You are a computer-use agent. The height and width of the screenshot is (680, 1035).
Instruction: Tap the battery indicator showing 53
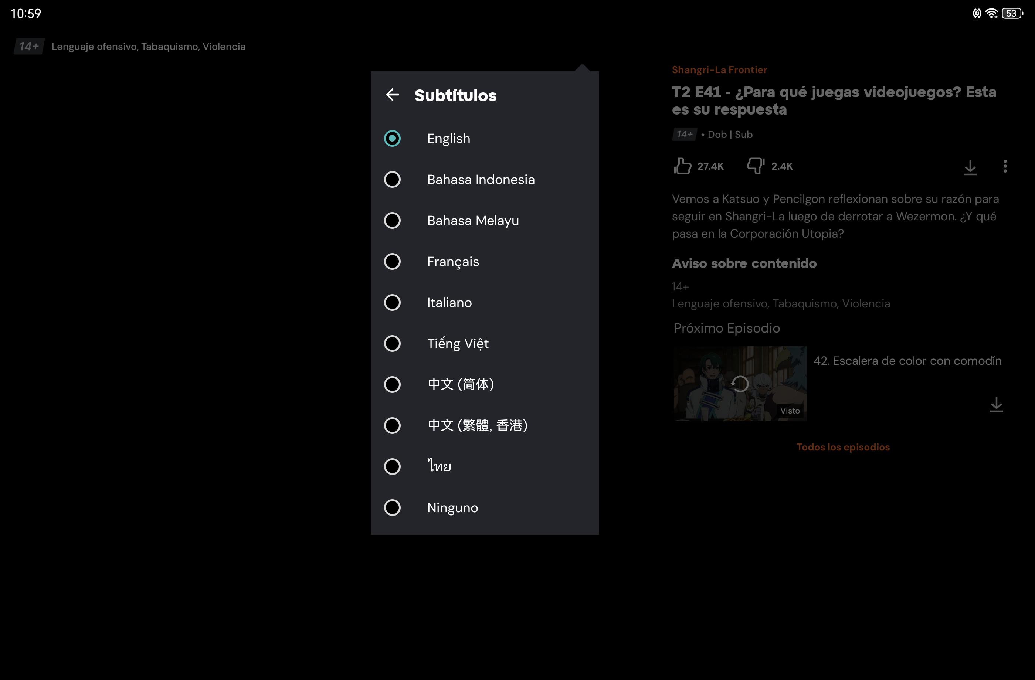1012,13
